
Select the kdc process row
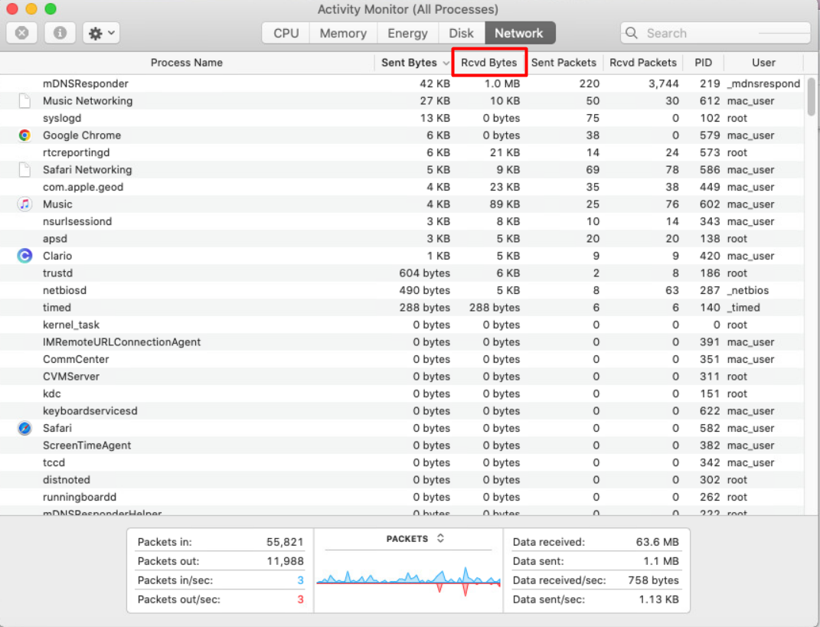pos(402,394)
